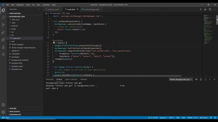Screen dimensions: 218x122
Task: Click the code minimap preview
Action: pyautogui.click(x=208, y=29)
